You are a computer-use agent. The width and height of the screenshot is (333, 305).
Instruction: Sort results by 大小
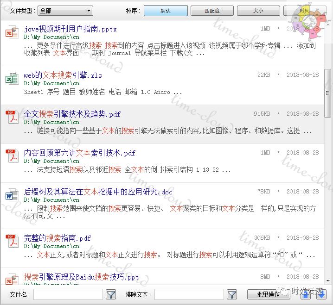(258, 11)
